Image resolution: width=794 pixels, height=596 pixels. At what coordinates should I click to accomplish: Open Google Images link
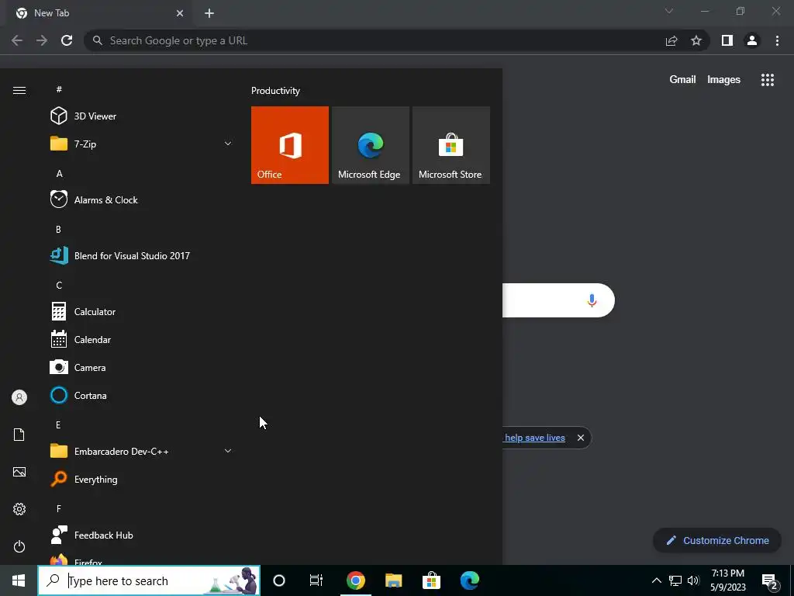[723, 80]
